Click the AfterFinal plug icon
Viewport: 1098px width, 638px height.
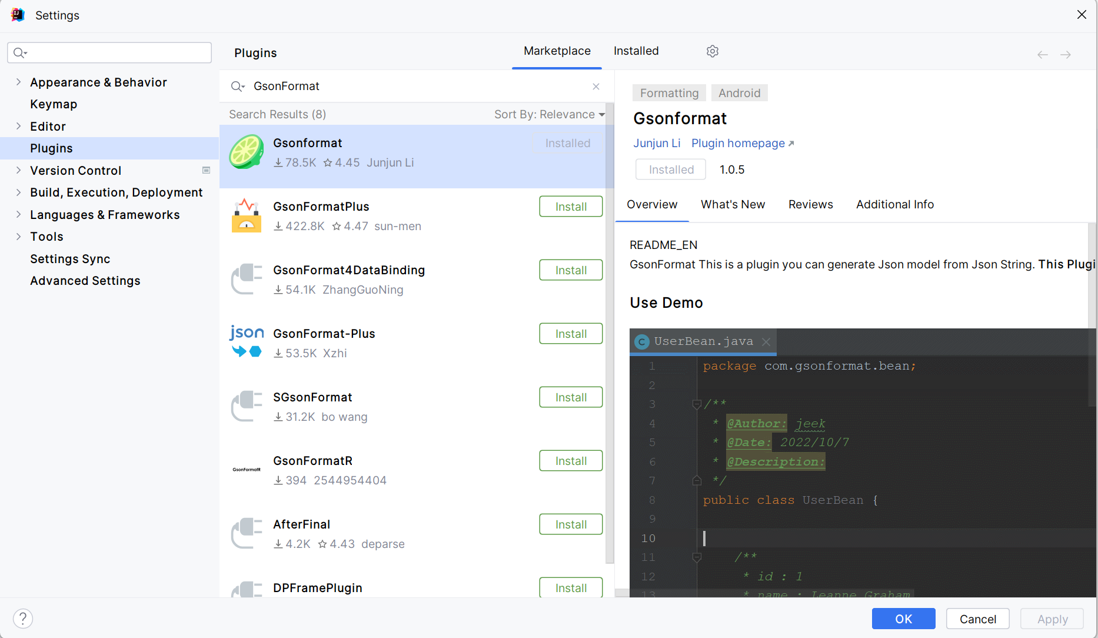pos(247,533)
